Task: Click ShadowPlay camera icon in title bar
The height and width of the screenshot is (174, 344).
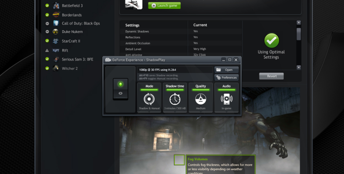Action: coord(108,60)
